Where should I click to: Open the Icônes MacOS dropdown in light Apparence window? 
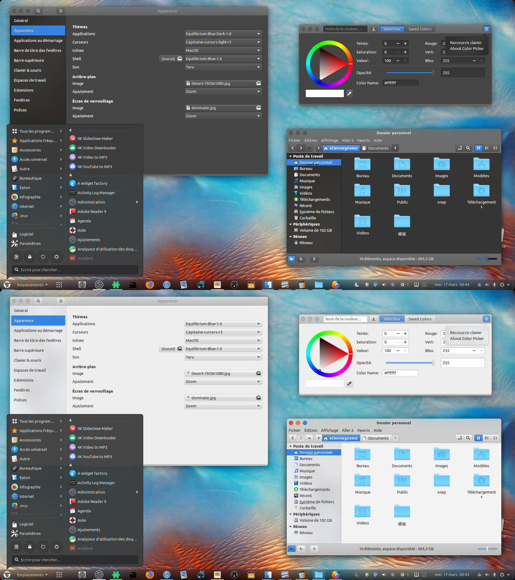coord(223,340)
